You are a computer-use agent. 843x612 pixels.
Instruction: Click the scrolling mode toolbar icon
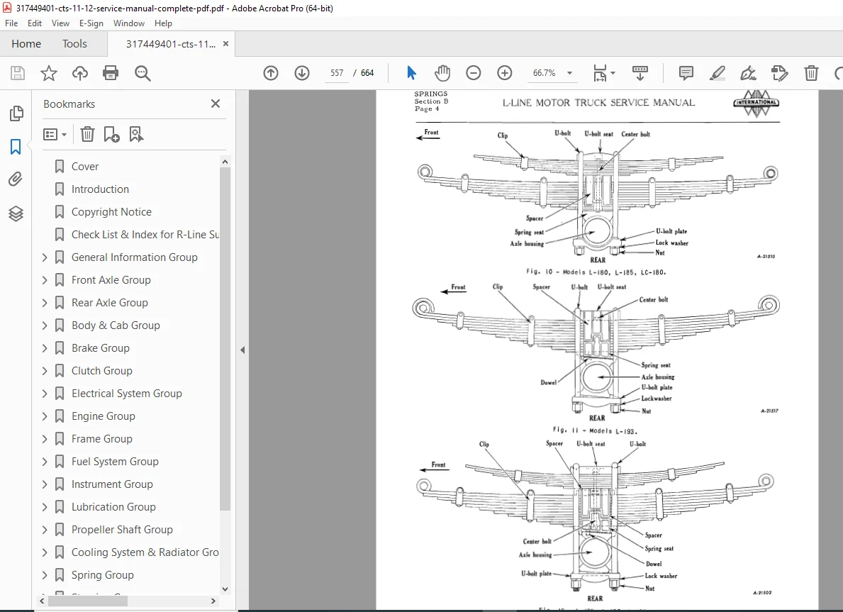(640, 72)
